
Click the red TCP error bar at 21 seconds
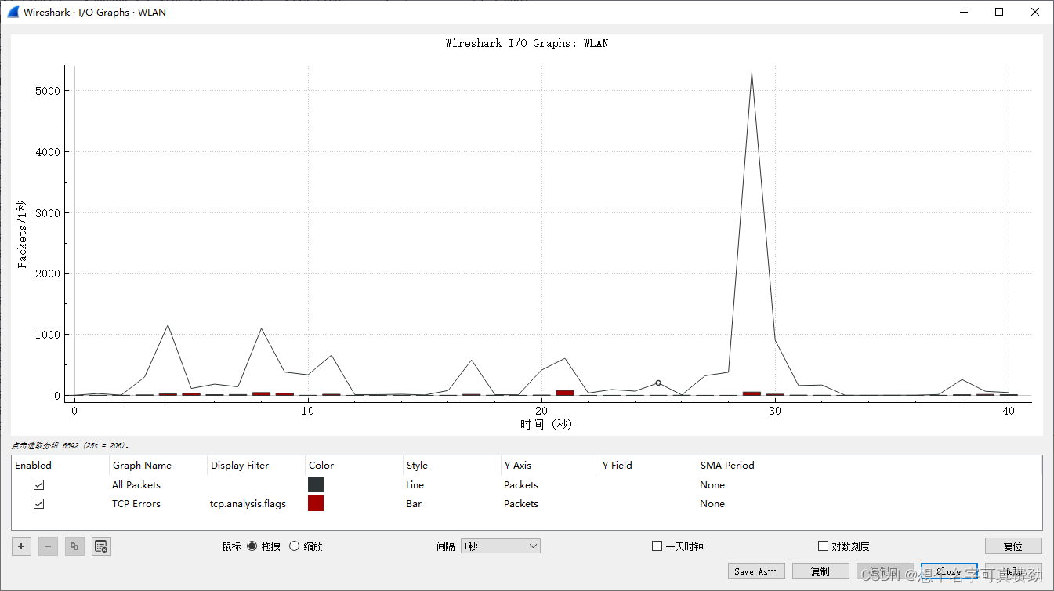pos(565,393)
